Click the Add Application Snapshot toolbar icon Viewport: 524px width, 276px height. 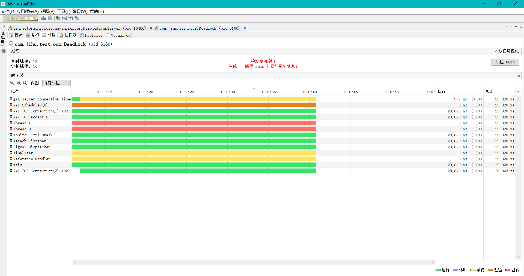pos(77,18)
